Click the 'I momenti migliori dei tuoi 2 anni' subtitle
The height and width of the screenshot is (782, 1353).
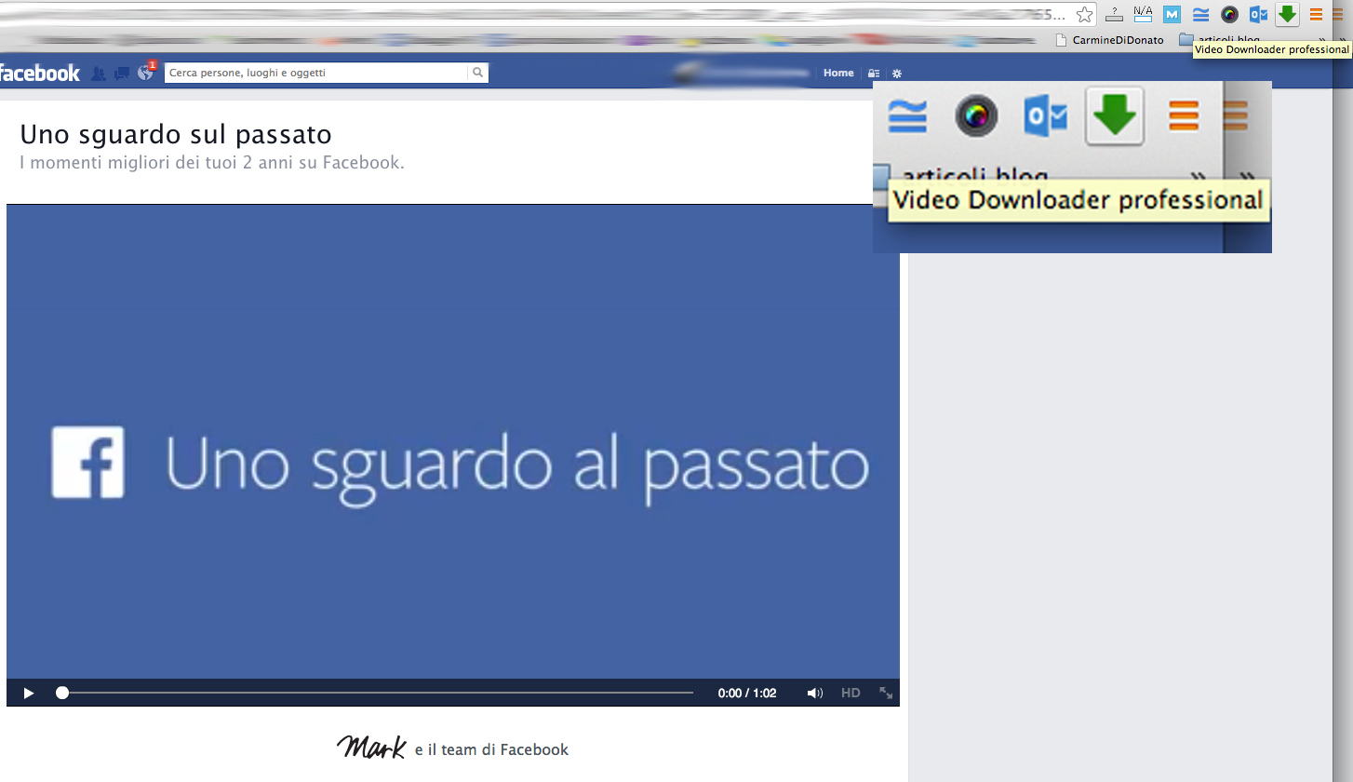point(212,163)
